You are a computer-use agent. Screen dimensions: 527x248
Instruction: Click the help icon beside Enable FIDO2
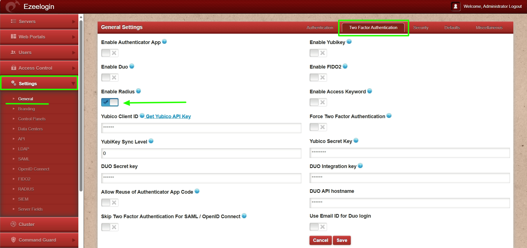(x=345, y=66)
